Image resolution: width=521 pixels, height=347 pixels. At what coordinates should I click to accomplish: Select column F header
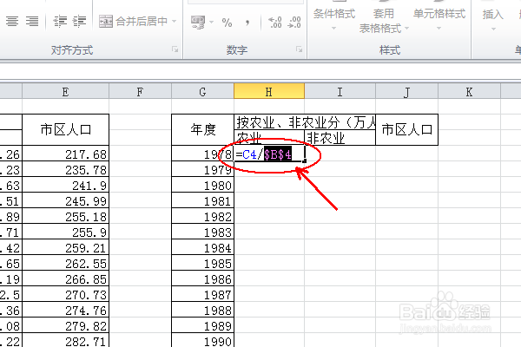(140, 92)
